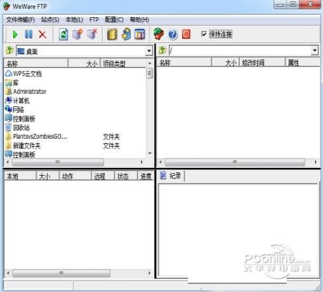Screen dimensions: 323x292
Task: Click 文件夹 type of PlantsvsZombiesGO row
Action: tap(111, 137)
